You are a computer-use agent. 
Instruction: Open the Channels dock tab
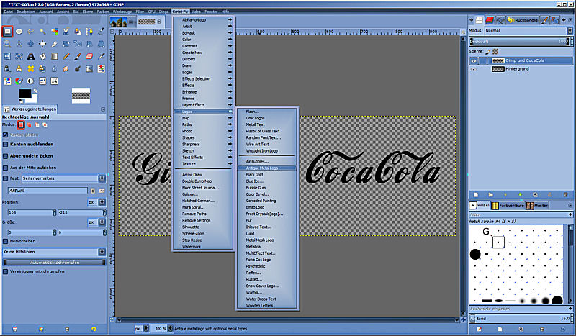click(490, 20)
